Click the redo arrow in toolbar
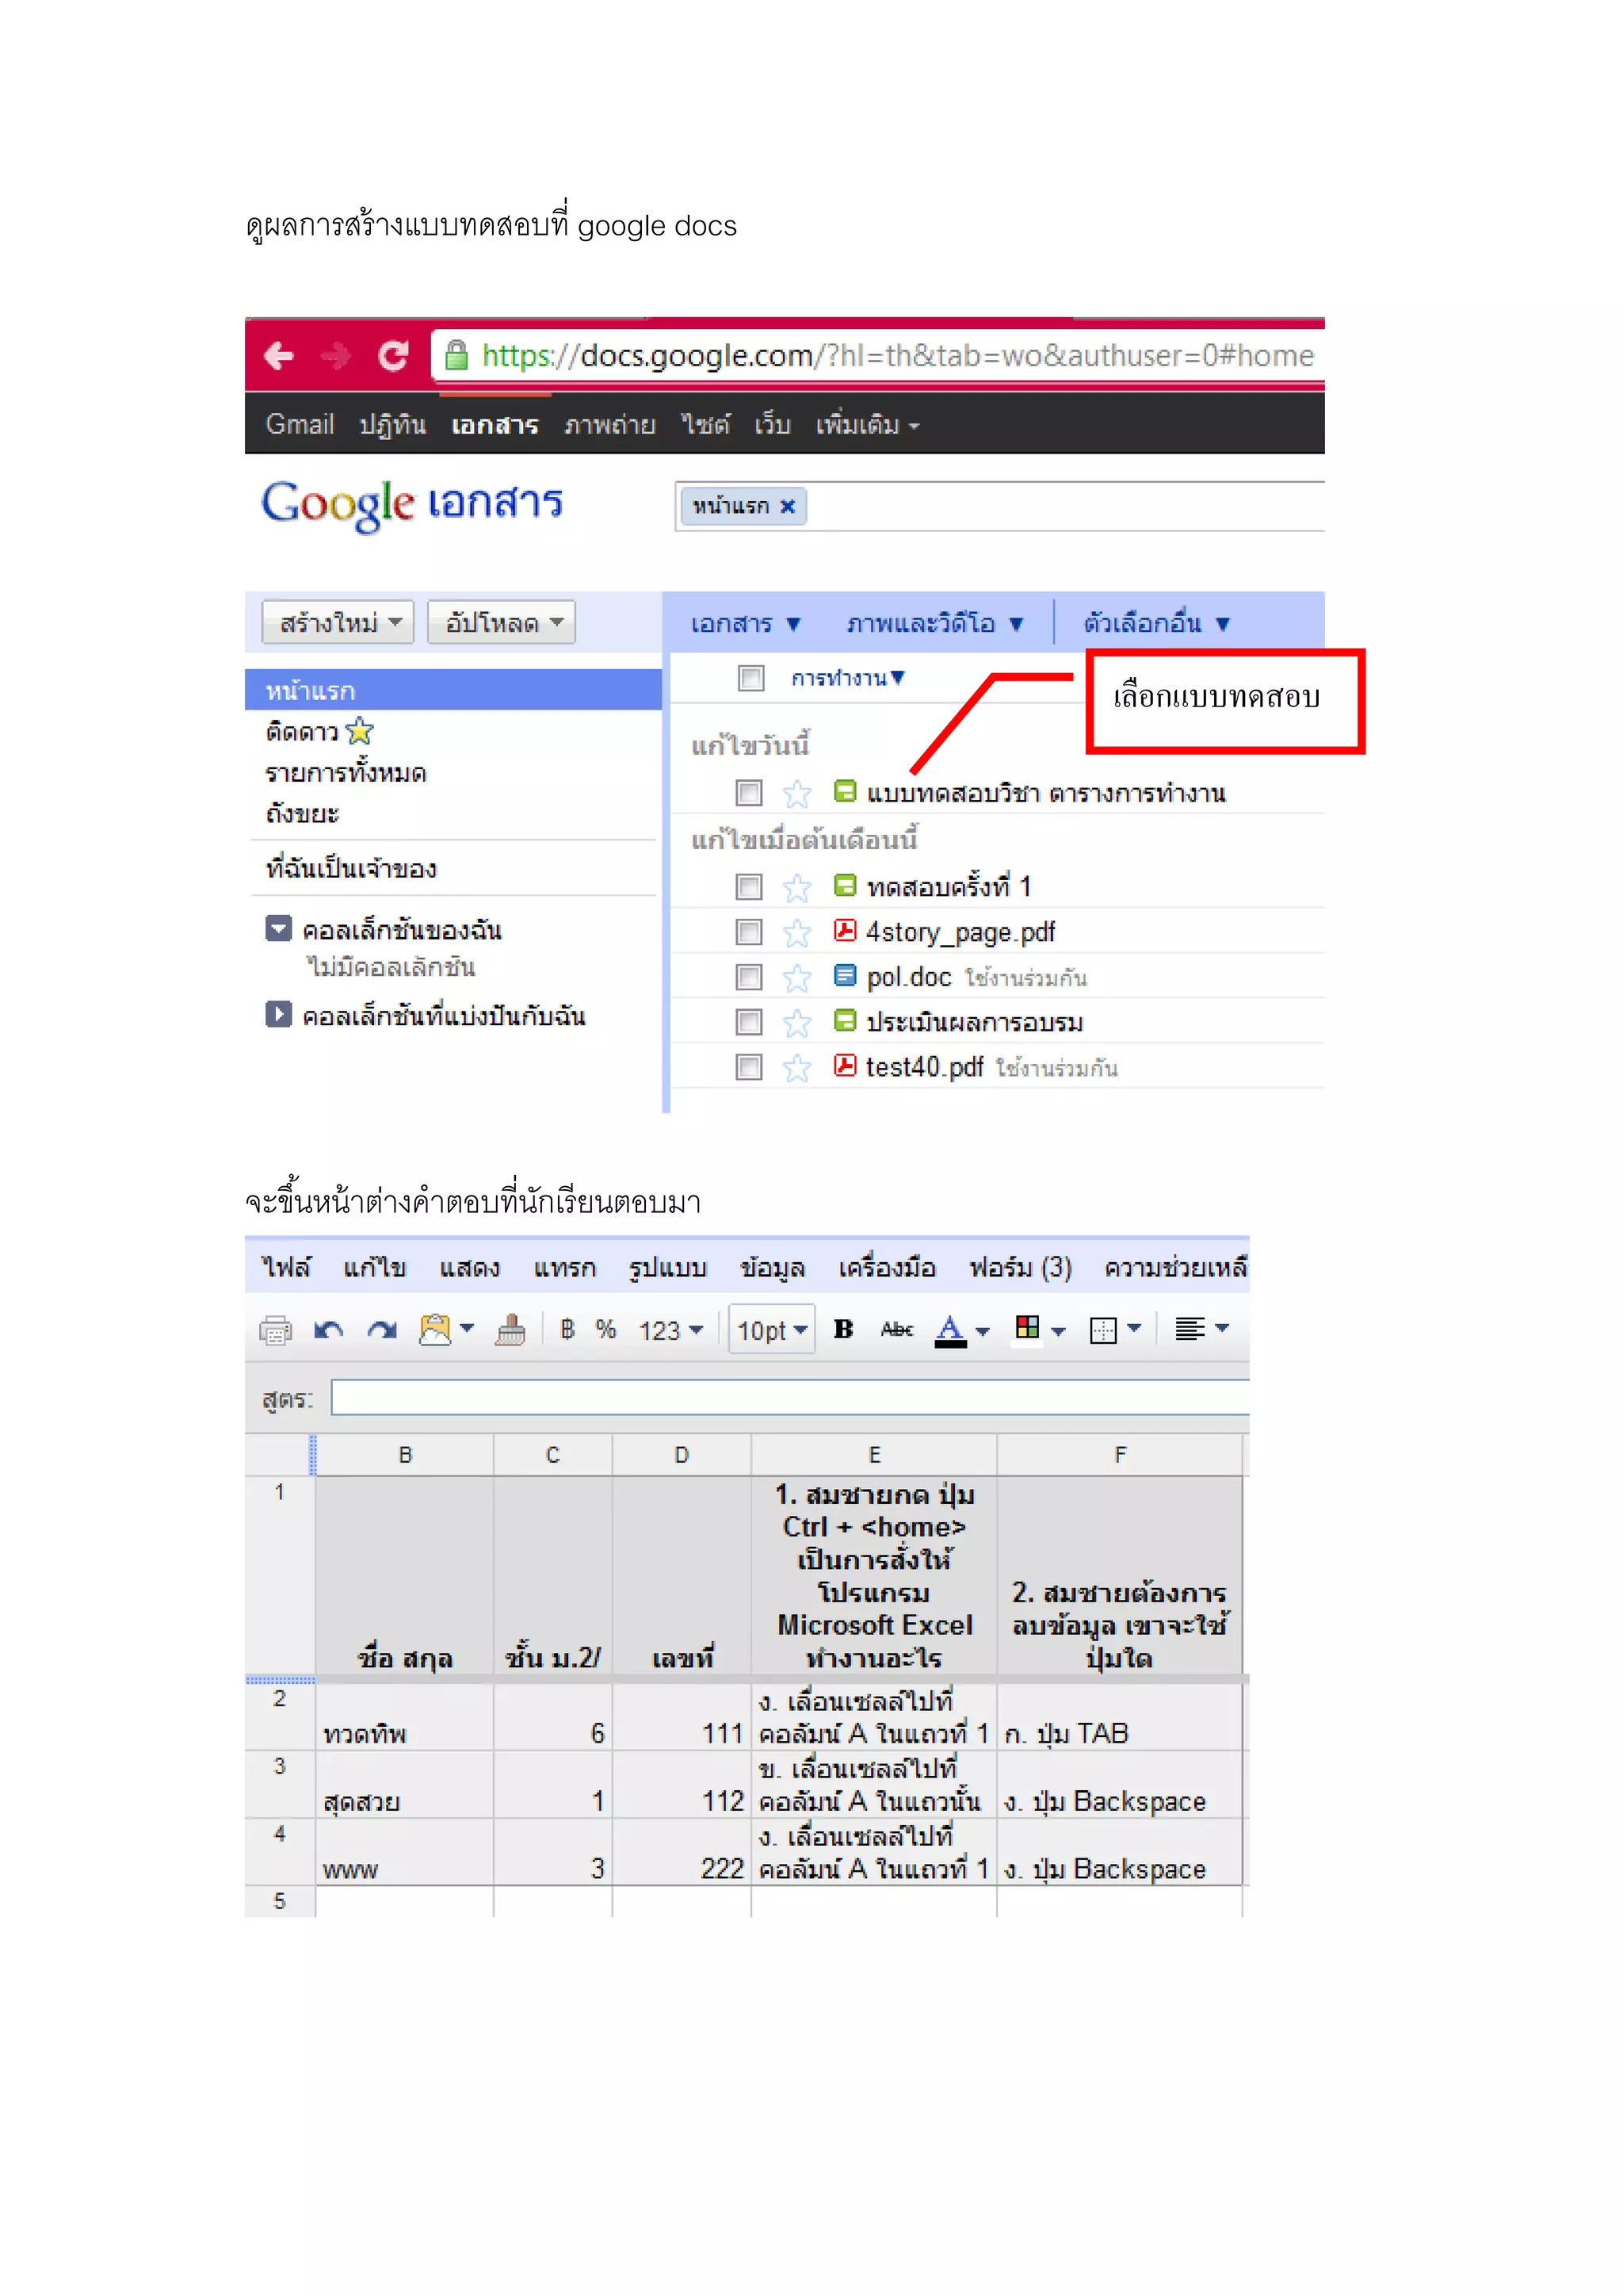 coord(382,1330)
